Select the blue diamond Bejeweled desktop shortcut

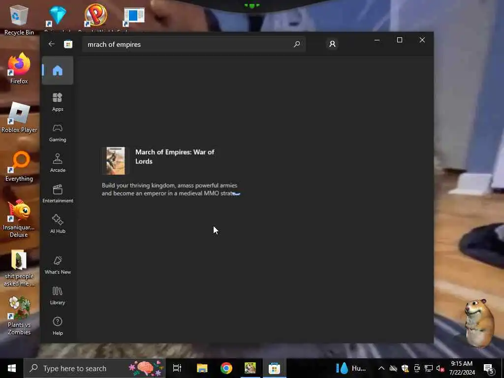click(x=58, y=16)
